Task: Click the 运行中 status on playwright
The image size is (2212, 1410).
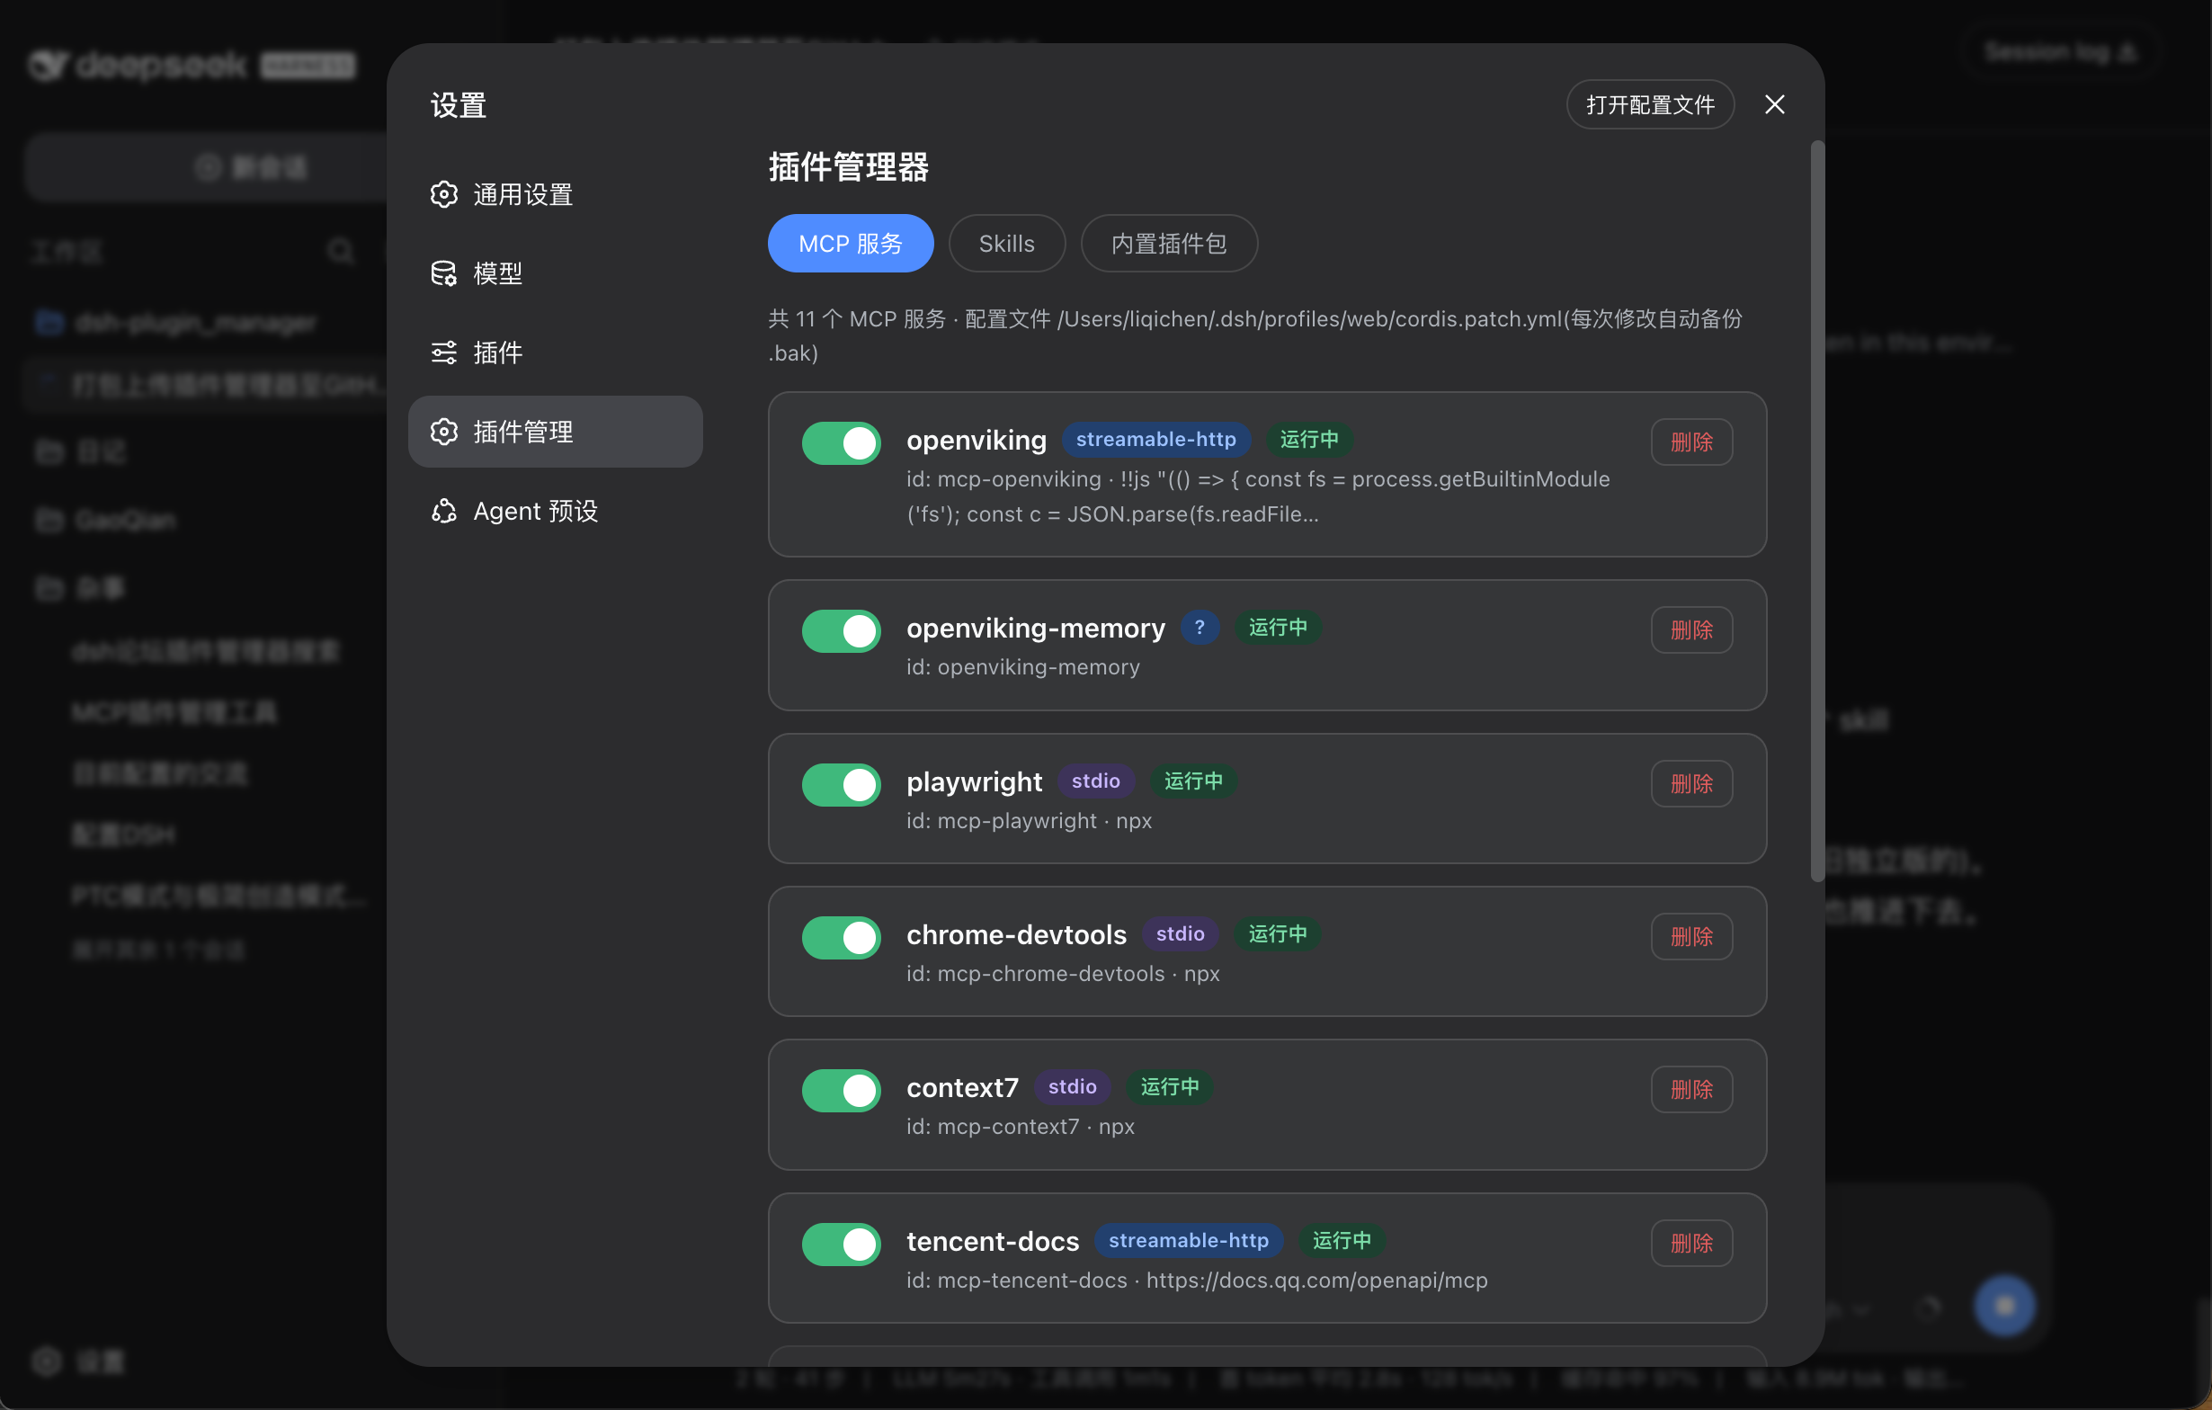Action: click(x=1193, y=781)
